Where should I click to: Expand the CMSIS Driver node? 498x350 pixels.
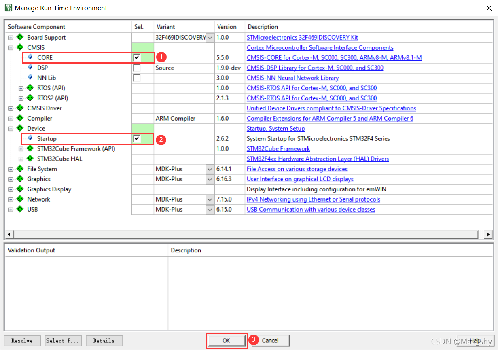tap(11, 108)
